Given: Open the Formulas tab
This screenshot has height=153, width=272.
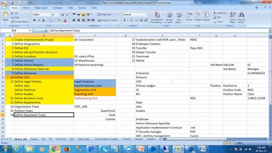Looking at the screenshot, I should [58, 8].
